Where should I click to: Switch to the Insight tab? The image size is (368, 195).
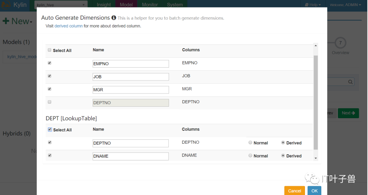(x=104, y=4)
